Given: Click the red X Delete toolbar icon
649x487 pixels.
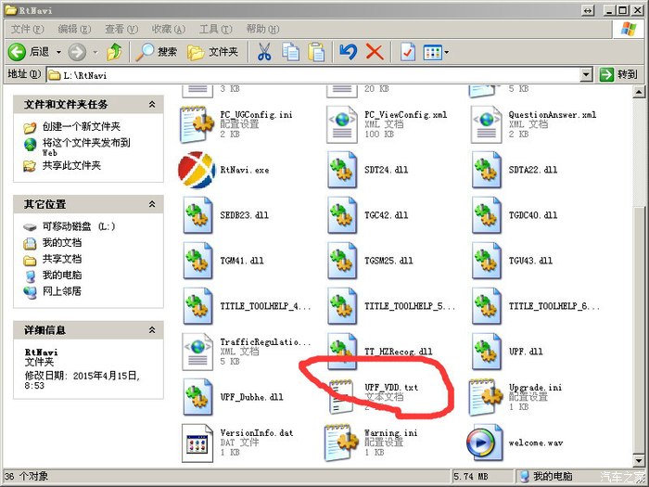Looking at the screenshot, I should (375, 52).
